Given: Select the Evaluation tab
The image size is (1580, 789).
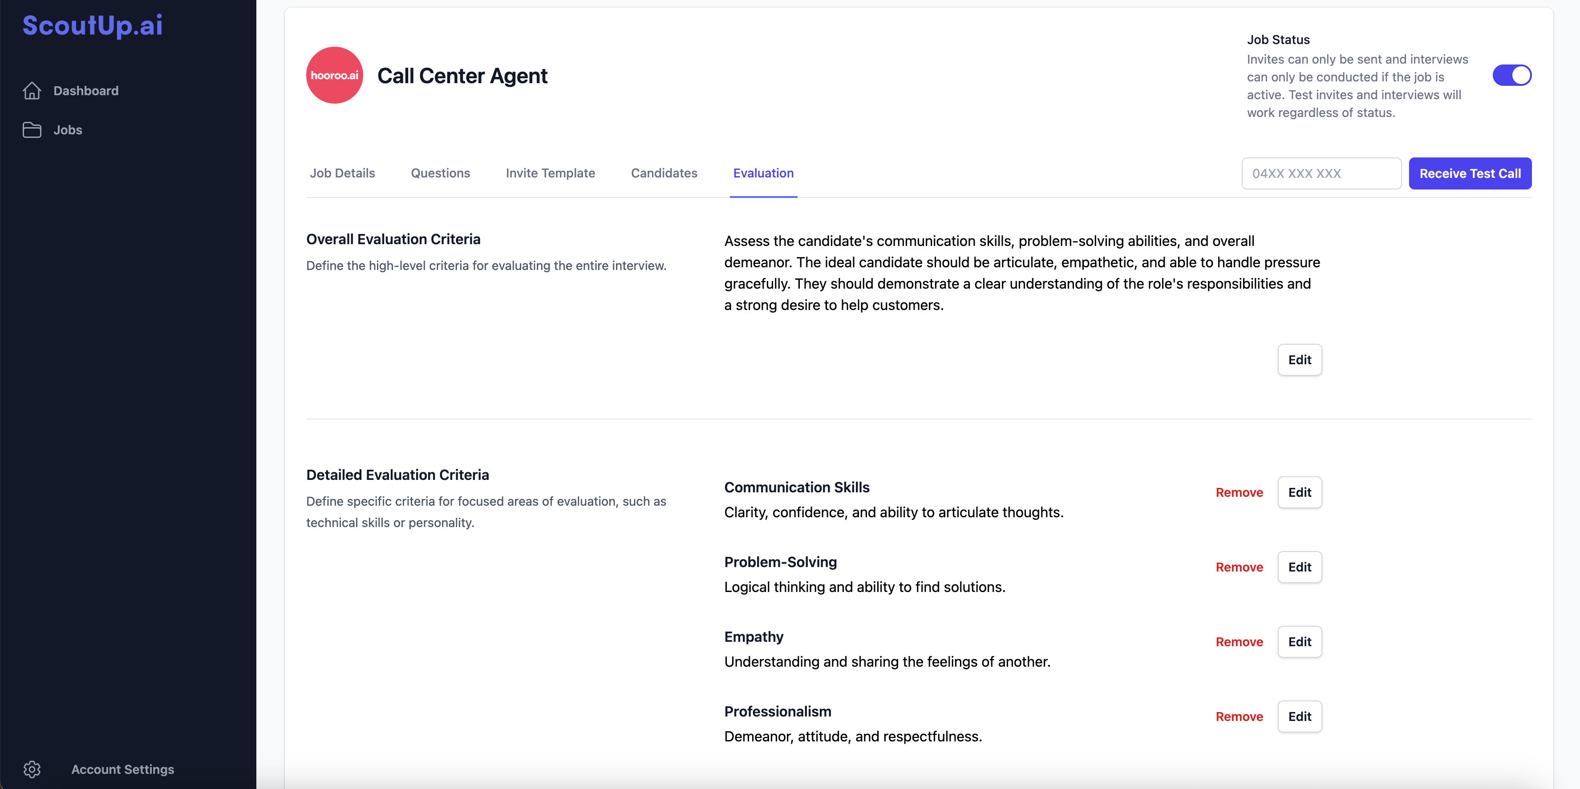Looking at the screenshot, I should [x=763, y=173].
